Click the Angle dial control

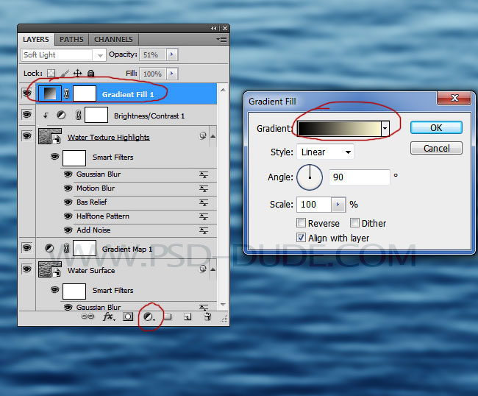(x=310, y=177)
